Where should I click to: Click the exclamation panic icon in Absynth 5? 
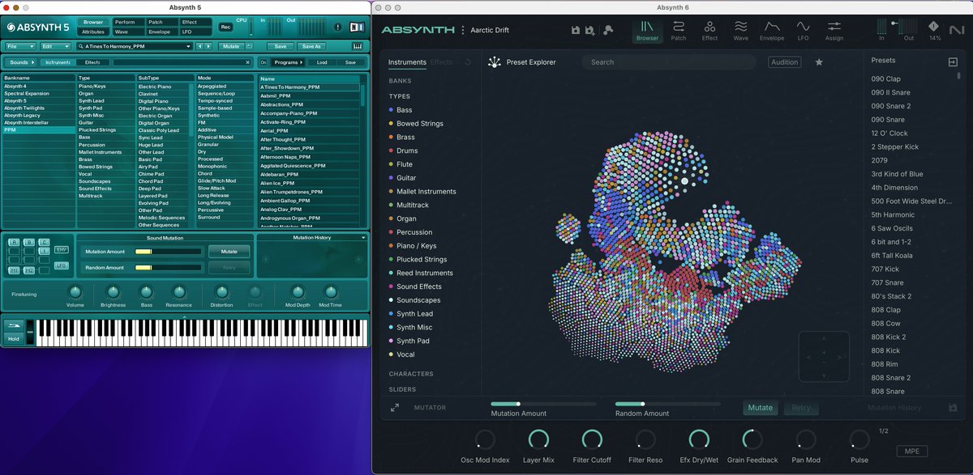(x=338, y=27)
